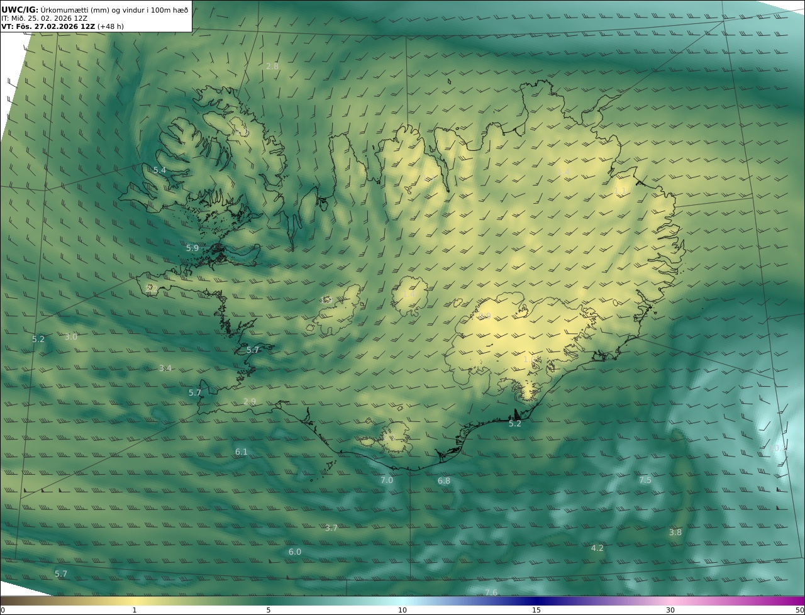
Task: Click the "5.2" value on the southeast coast
Action: click(x=515, y=424)
